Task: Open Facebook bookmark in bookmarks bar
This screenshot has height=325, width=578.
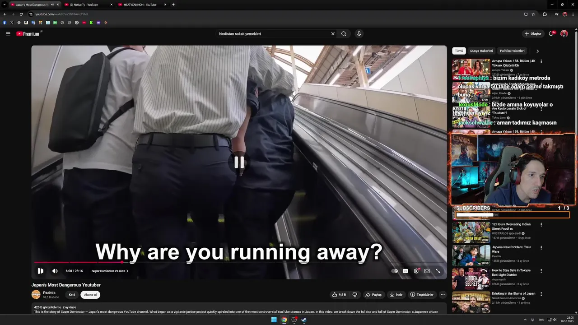Action: coord(5,23)
